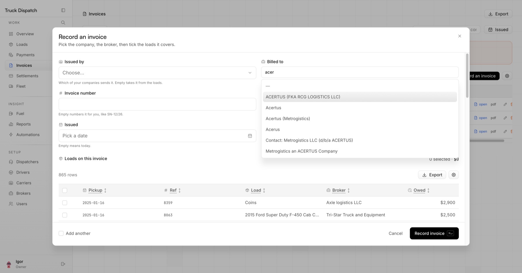522x273 pixels.
Task: Click the dialog vertical scrollbar
Action: pyautogui.click(x=467, y=76)
